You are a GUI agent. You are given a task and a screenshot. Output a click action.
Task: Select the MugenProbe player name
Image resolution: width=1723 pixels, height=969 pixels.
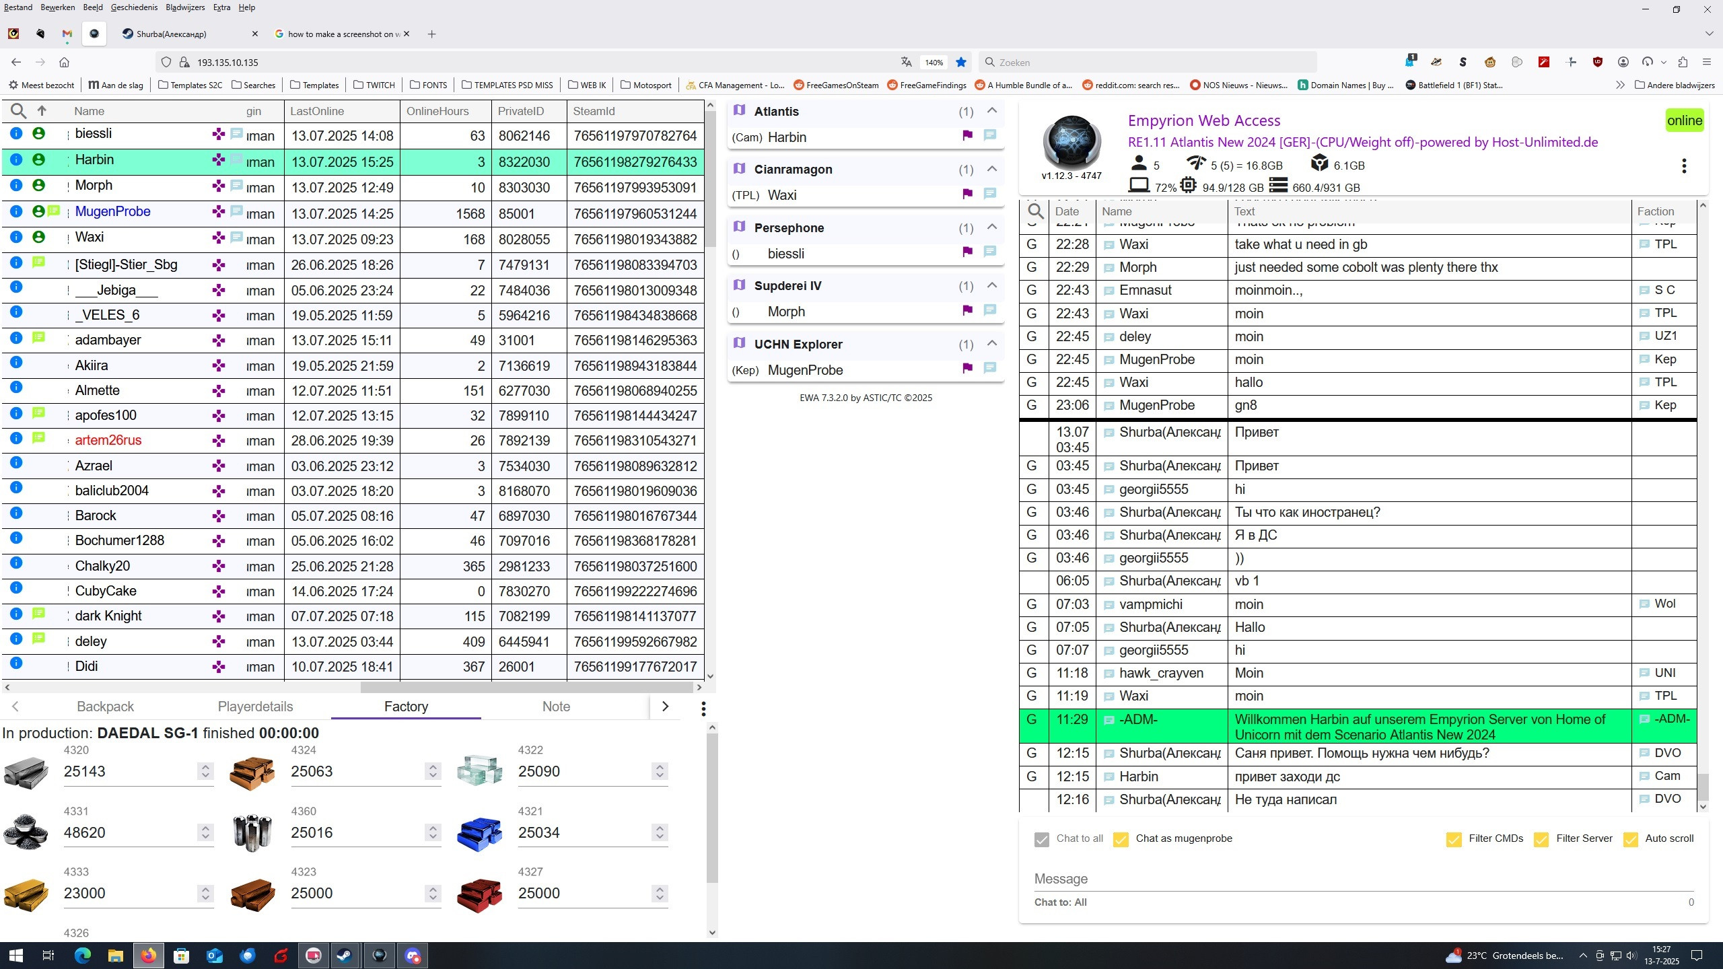pos(112,211)
